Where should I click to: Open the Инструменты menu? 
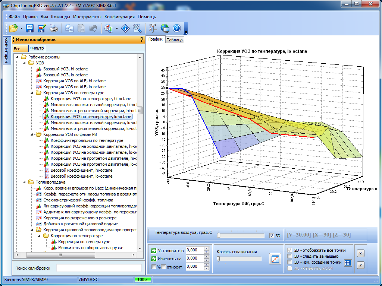[x=87, y=17]
